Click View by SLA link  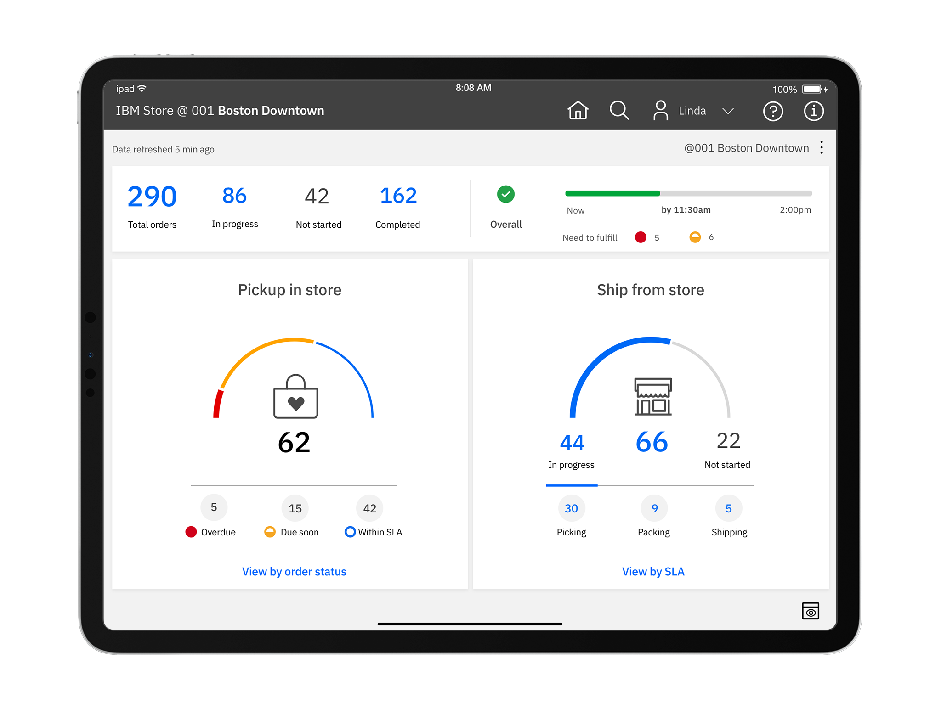(653, 572)
